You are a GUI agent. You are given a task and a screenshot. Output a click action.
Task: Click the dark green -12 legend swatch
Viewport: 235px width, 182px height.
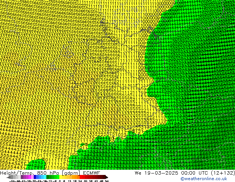48,177
